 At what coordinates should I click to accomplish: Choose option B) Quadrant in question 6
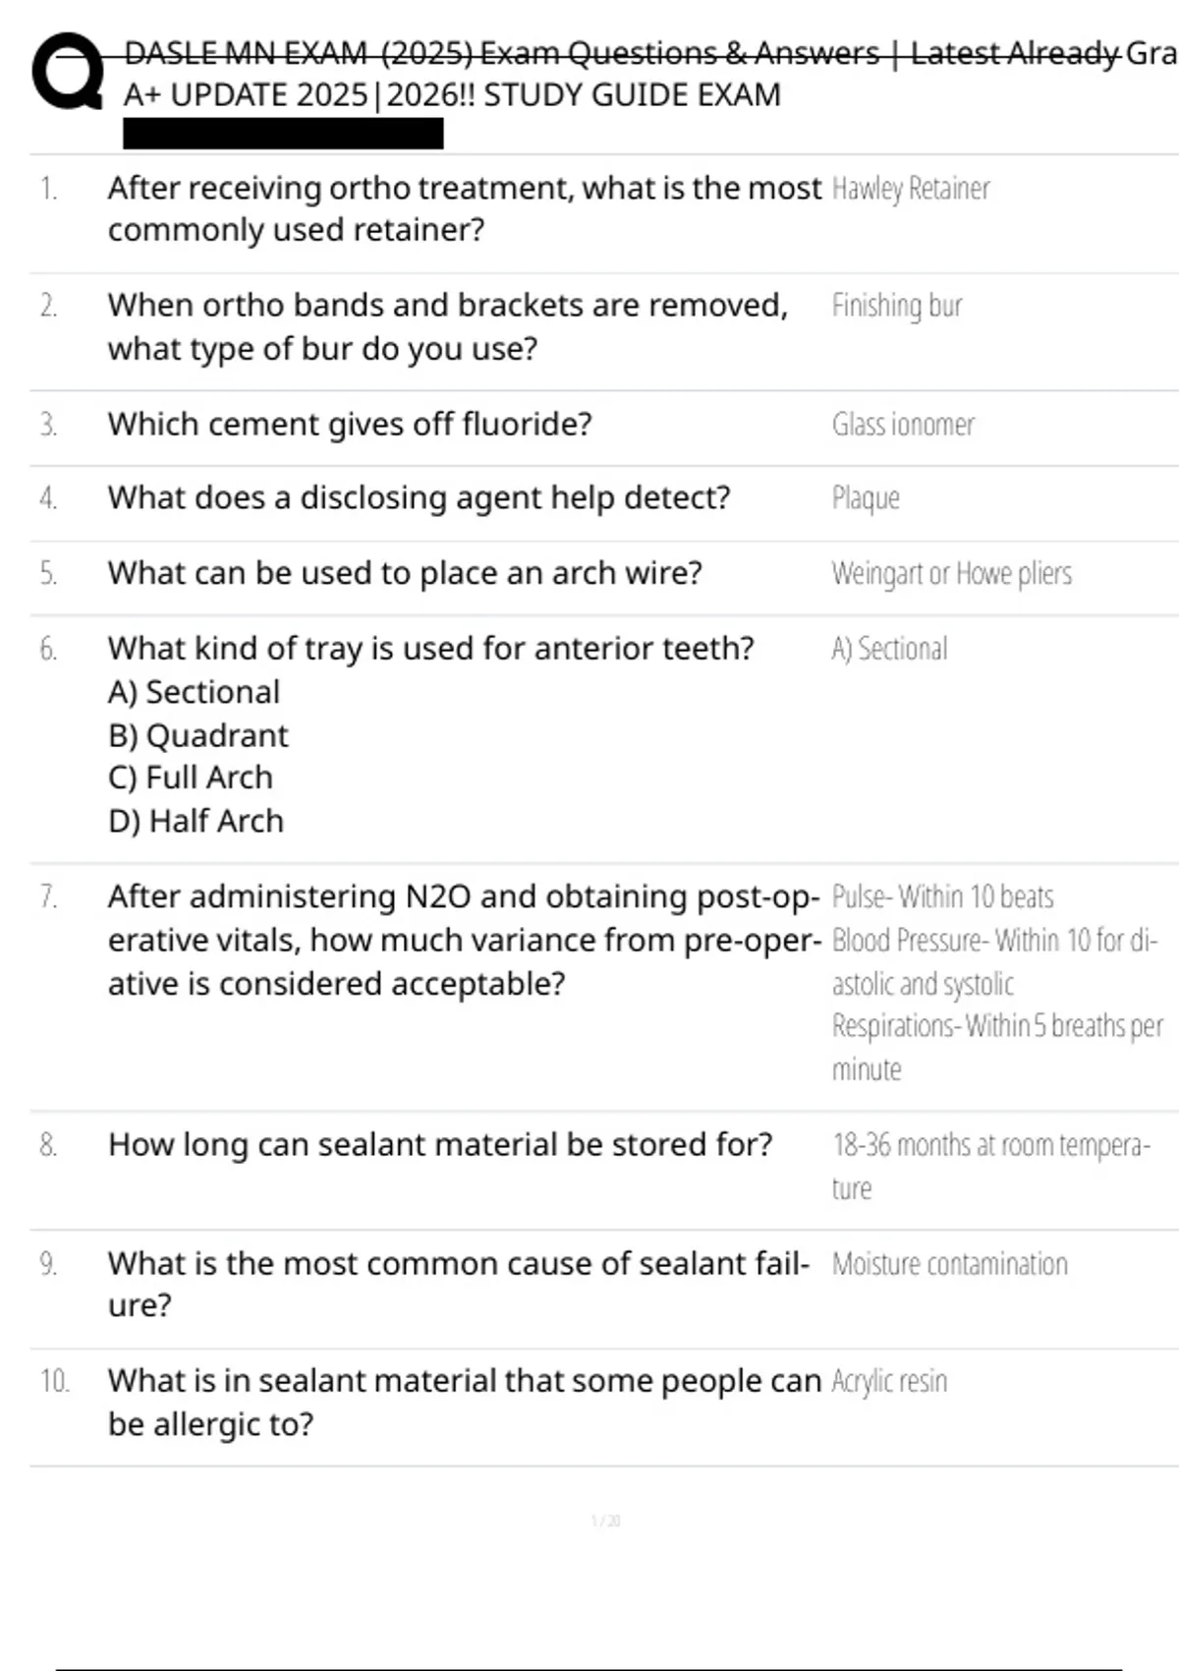coord(197,735)
